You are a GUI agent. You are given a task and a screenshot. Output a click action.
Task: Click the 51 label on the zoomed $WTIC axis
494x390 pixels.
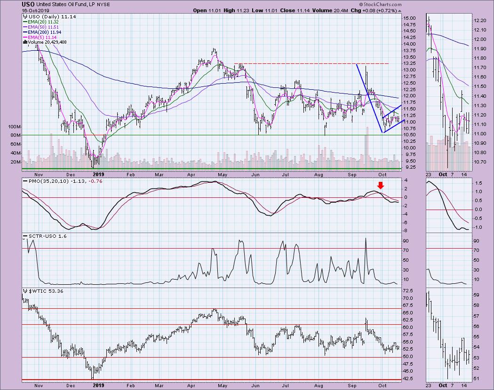click(476, 379)
